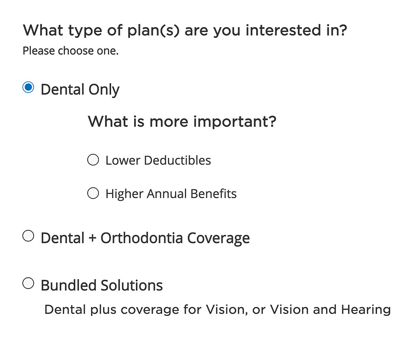Select the Dental Only radio button
The height and width of the screenshot is (340, 413).
pyautogui.click(x=28, y=87)
